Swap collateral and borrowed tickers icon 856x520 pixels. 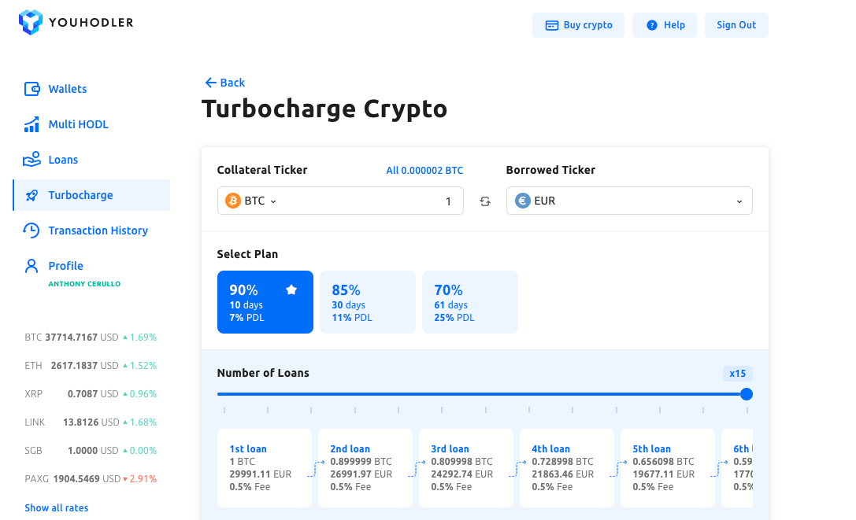point(485,201)
